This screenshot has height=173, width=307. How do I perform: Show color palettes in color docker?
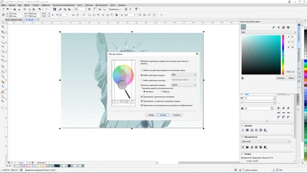pyautogui.click(x=288, y=27)
